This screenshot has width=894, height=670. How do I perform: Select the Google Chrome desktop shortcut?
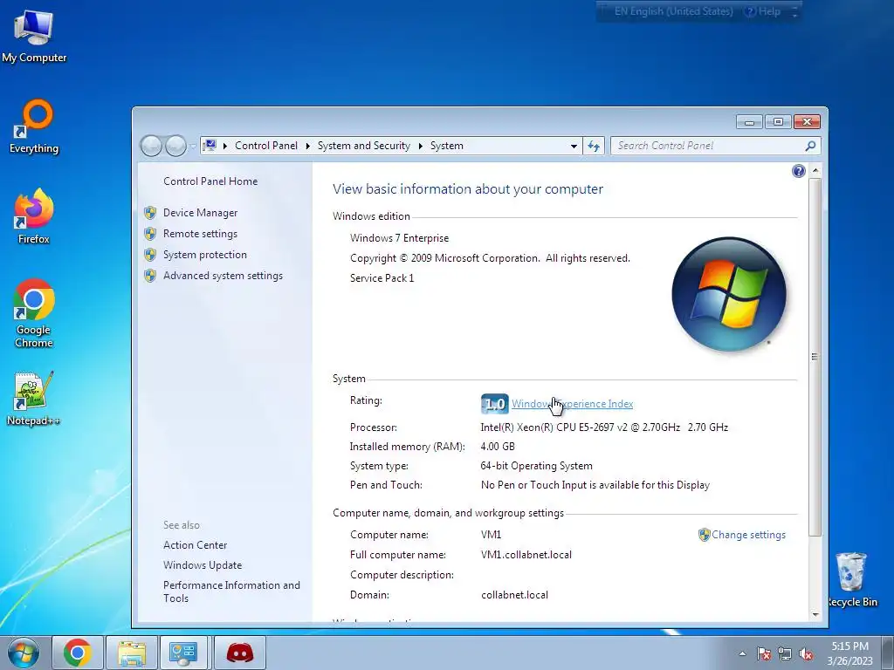point(34,313)
